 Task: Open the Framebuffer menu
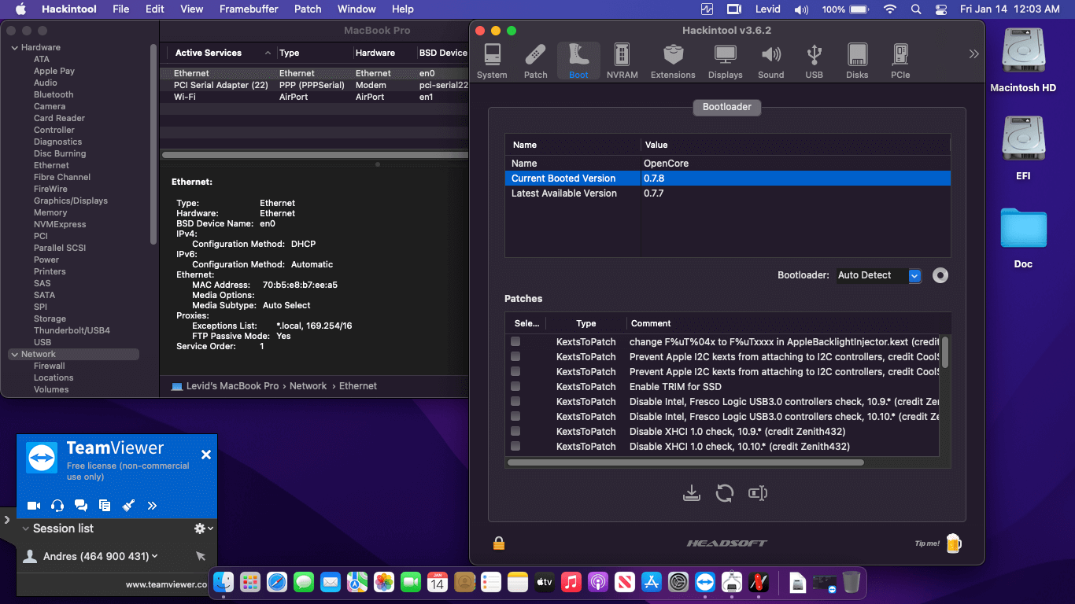249,9
